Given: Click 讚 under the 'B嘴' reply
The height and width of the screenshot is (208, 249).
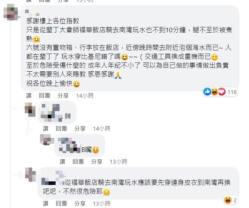Looking at the screenshot, I should point(62,162).
